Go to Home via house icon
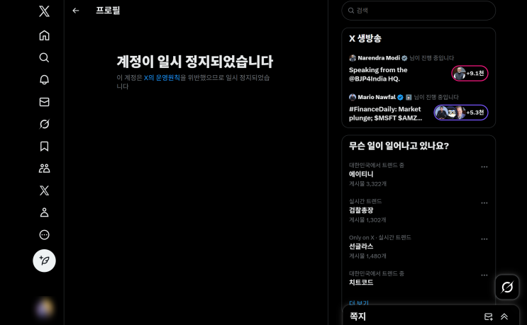Viewport: 527px width, 325px height. (44, 35)
